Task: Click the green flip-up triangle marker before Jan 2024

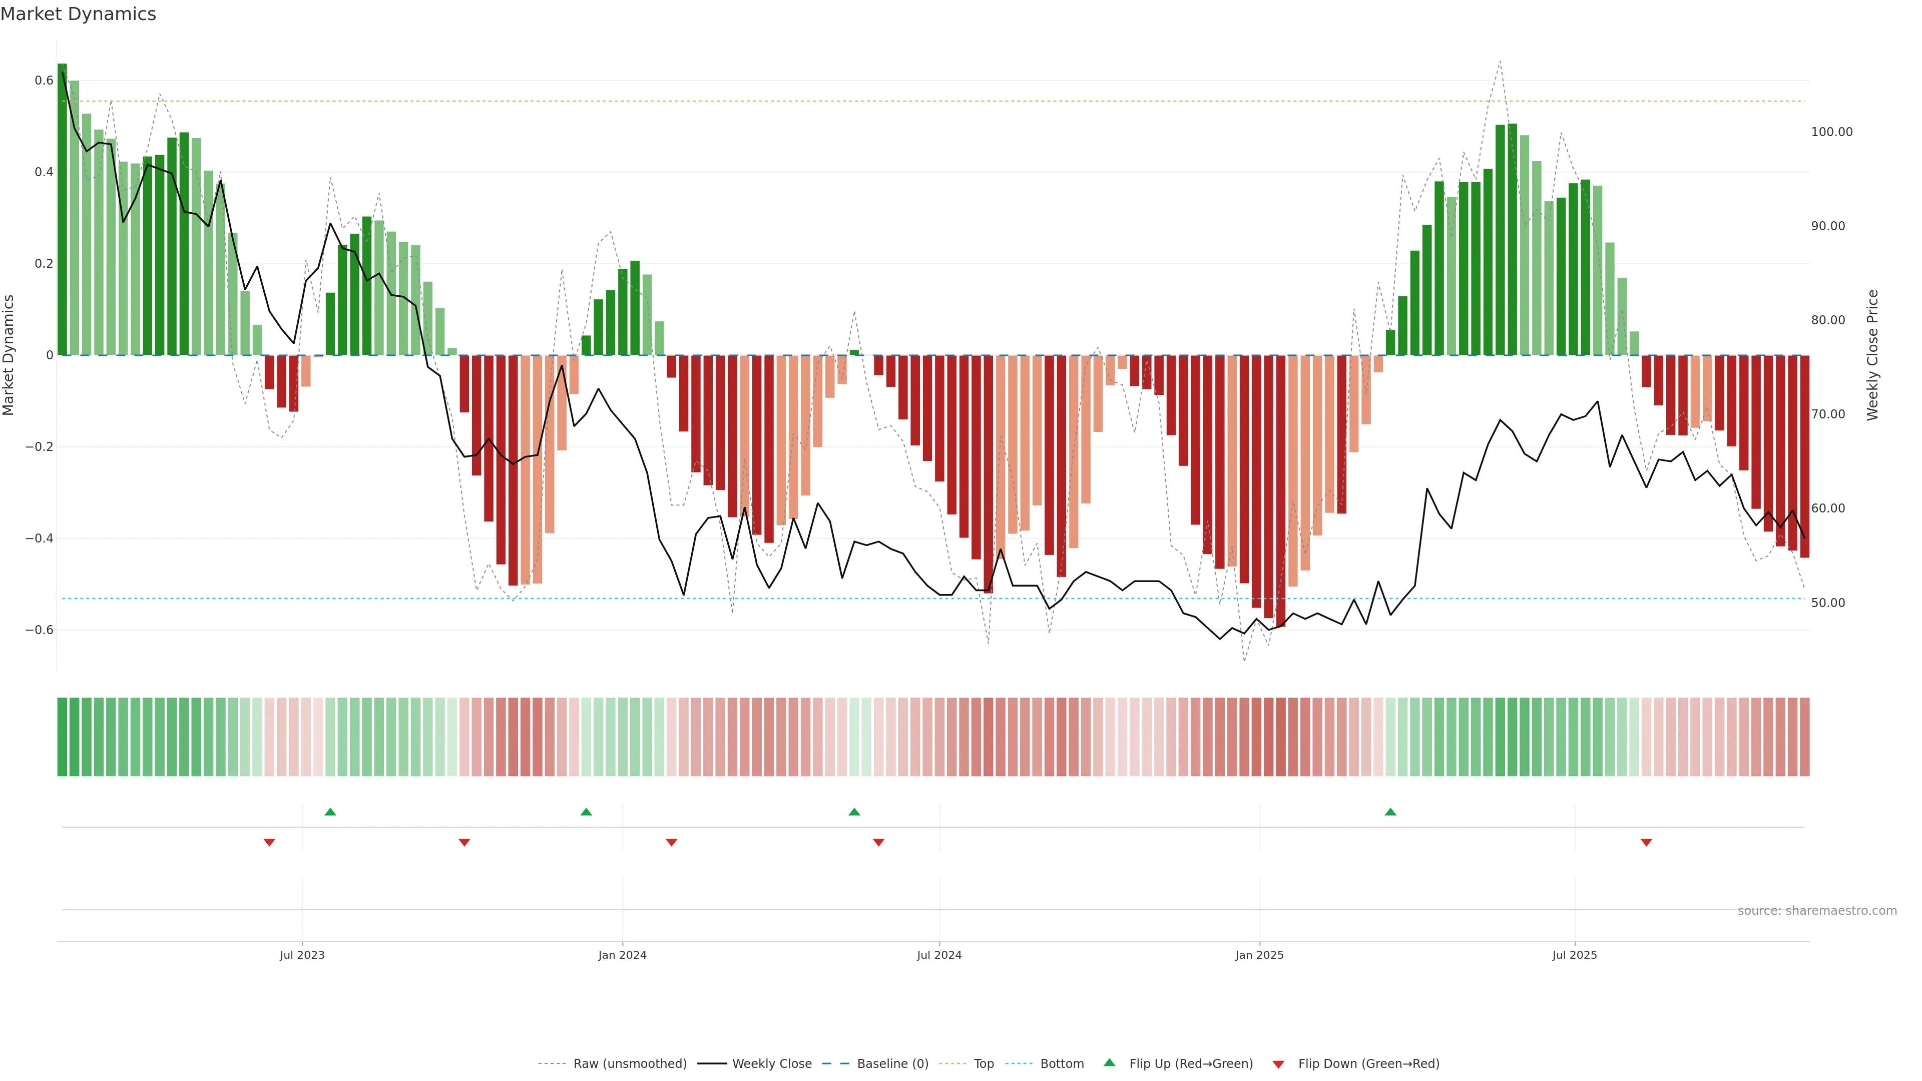Action: point(587,812)
